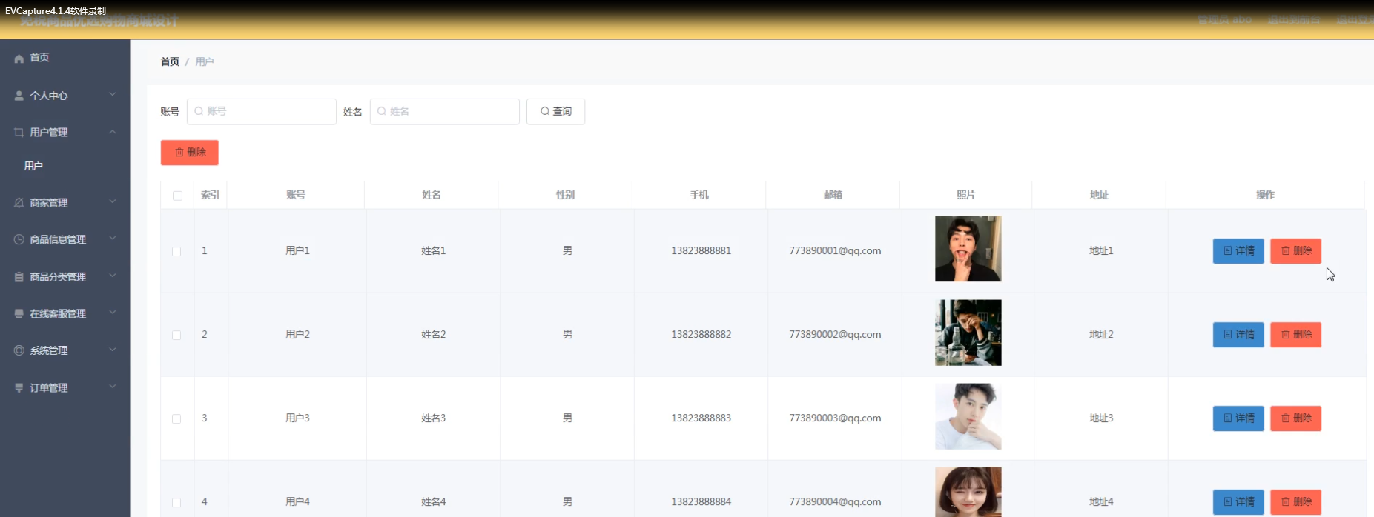Click the person icon beside 个人中心
The width and height of the screenshot is (1374, 517).
pos(19,96)
